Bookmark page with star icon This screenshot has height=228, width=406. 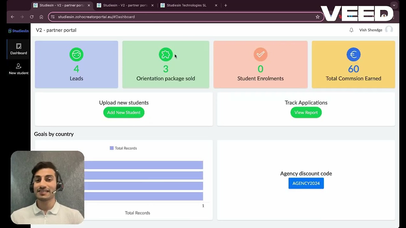coord(318,17)
